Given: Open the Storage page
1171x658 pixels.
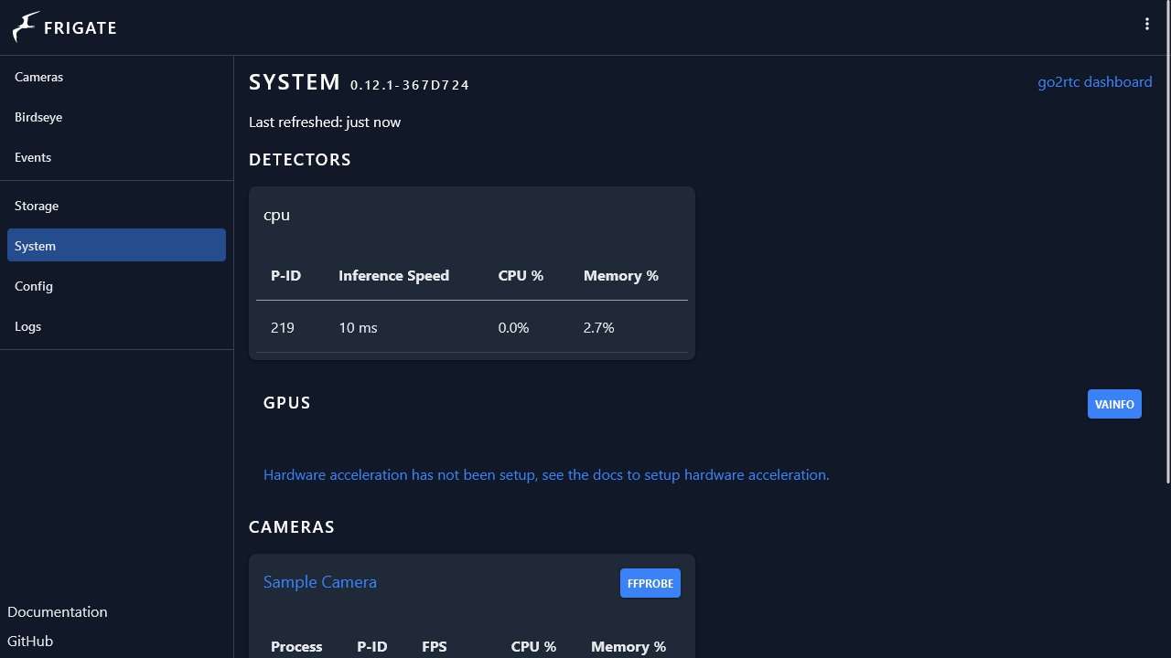Looking at the screenshot, I should pos(37,206).
